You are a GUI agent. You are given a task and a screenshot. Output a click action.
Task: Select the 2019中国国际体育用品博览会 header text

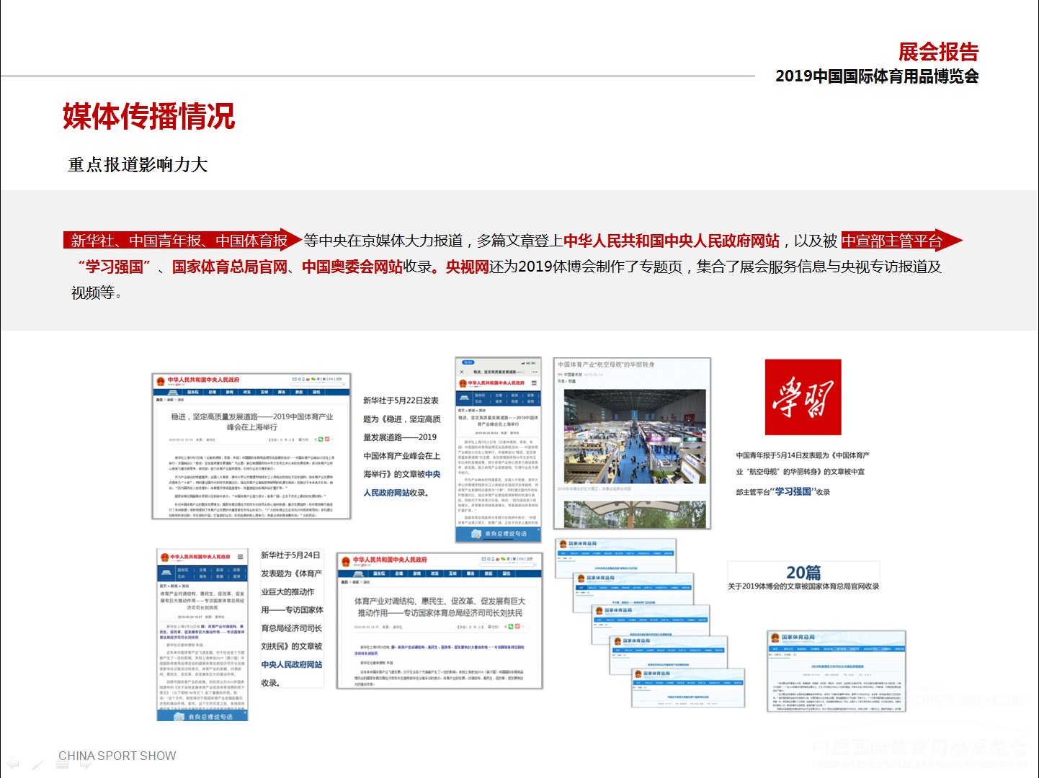[x=877, y=76]
